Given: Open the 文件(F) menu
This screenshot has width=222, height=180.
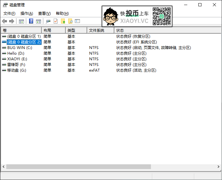Looking at the screenshot, I should point(9,14).
